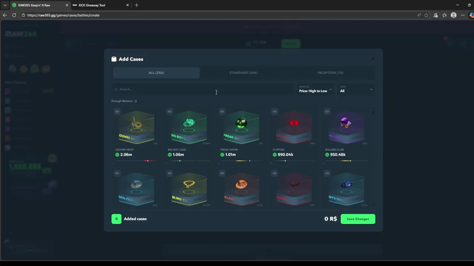Open the tab actions menu chevron
The width and height of the screenshot is (474, 266).
coord(5,5)
